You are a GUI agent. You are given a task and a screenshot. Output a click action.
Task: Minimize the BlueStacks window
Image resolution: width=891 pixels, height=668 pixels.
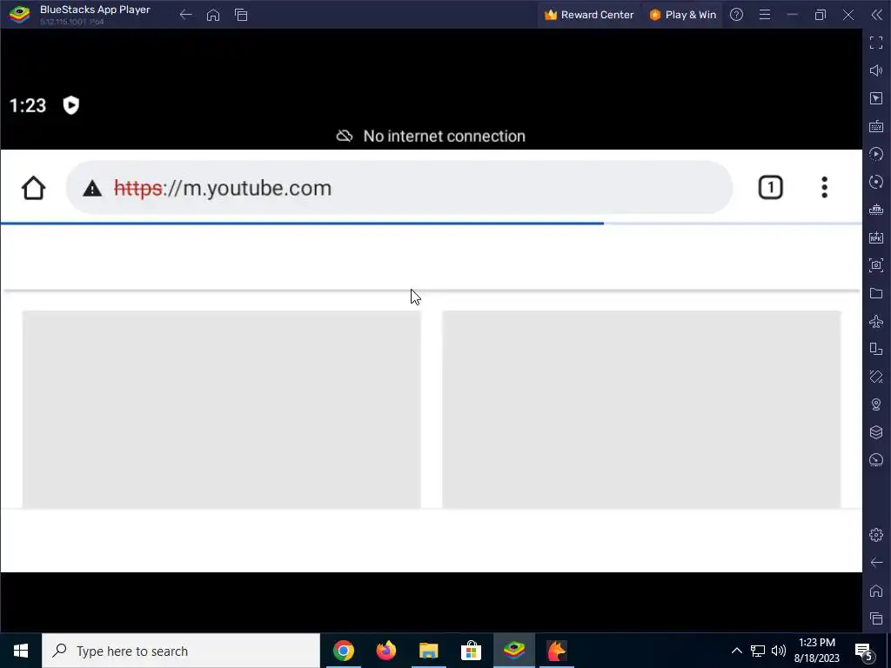coord(793,15)
